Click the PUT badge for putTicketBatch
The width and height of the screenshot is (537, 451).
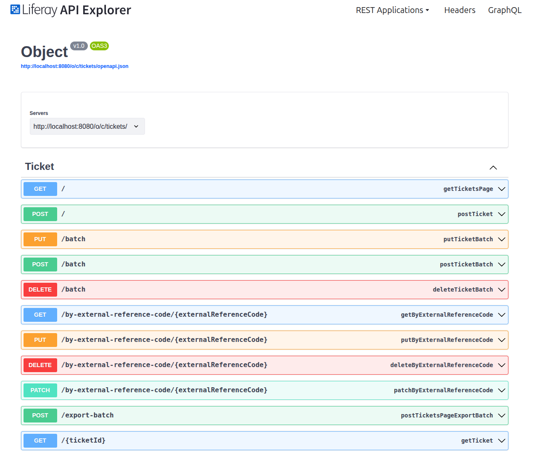coord(40,239)
